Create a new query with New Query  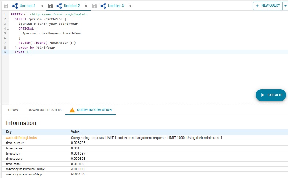pos(268,6)
